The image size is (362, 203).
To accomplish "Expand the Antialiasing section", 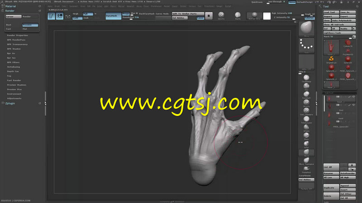I will 14,67.
